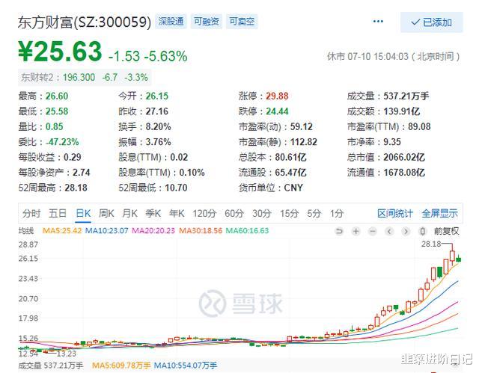Switch to the 五日 chart tab
Screen dimensions: 479x373
(x=58, y=213)
